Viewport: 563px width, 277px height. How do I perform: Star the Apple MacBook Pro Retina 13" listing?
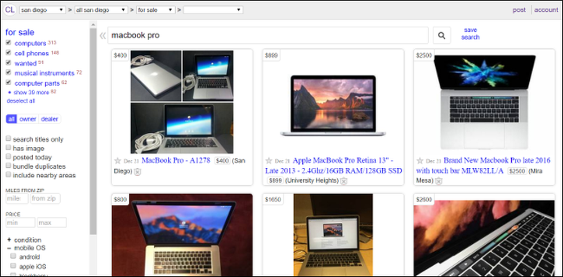[x=269, y=160]
